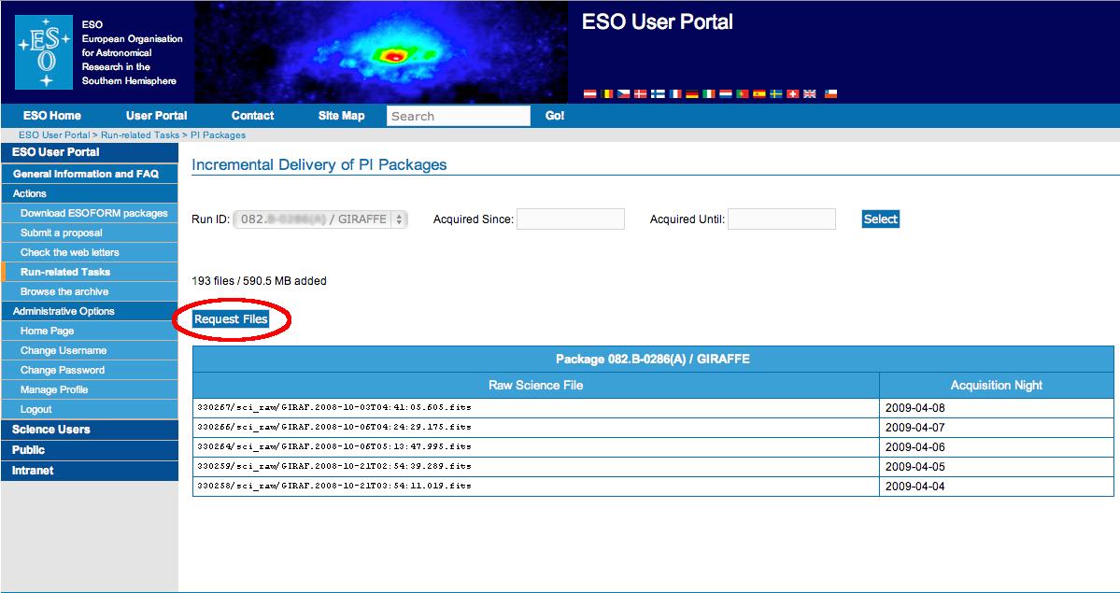Select the Portugal flag icon
The width and height of the screenshot is (1120, 593).
pos(743,93)
